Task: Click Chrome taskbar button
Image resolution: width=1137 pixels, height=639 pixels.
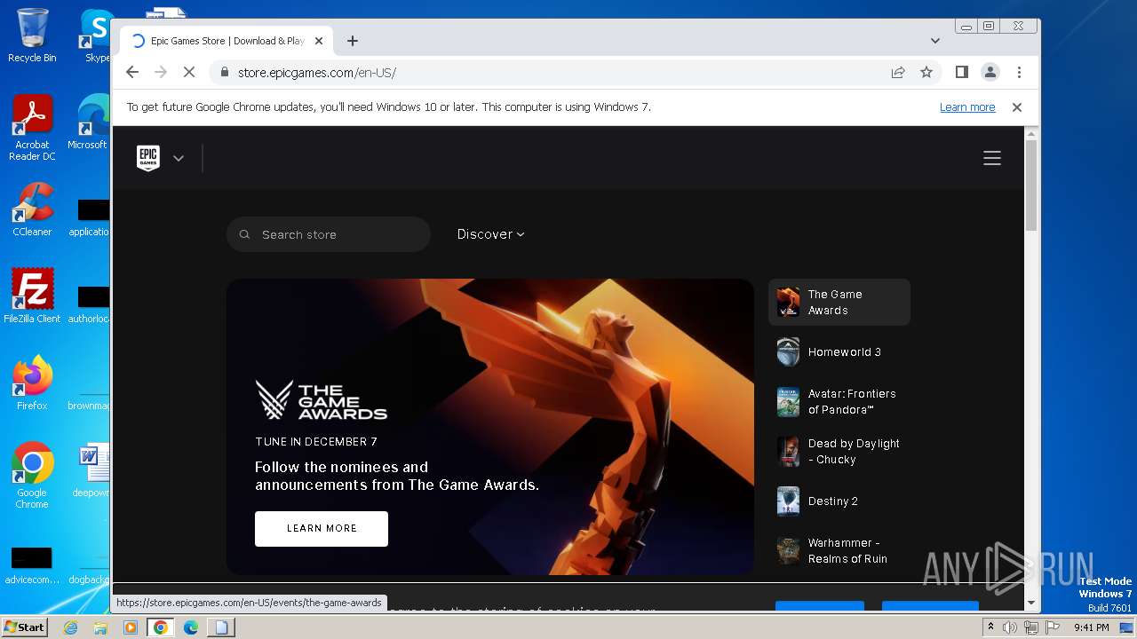Action: [161, 627]
